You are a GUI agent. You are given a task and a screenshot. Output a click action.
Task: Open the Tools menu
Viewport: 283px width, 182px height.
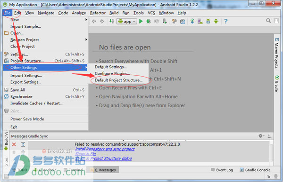[x=138, y=13]
